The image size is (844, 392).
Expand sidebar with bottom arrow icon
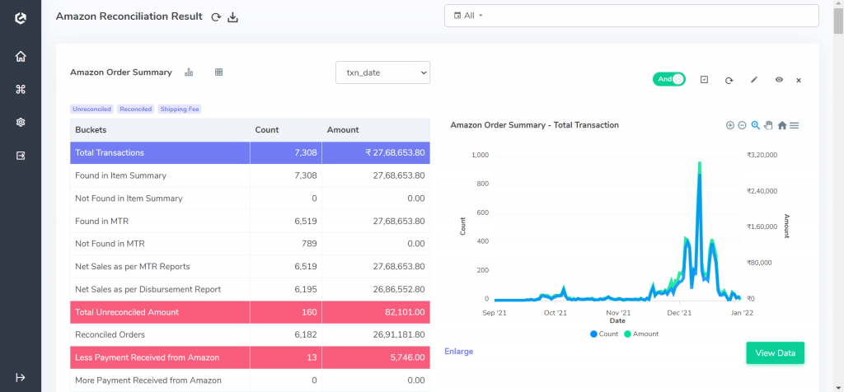pyautogui.click(x=21, y=377)
